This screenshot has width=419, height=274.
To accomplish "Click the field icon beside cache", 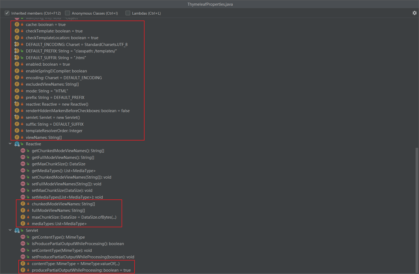I will coord(17,24).
